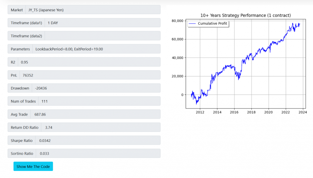
Task: Click the 2012 label on the chart x-axis
Action: click(x=200, y=112)
